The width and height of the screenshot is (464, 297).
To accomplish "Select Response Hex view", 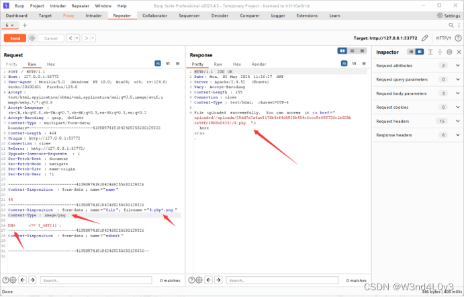I will (x=237, y=64).
